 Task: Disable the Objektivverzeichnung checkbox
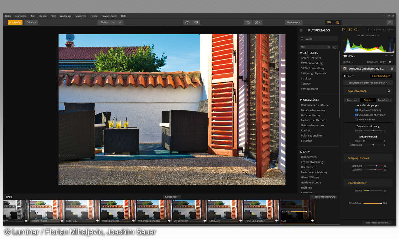[356, 110]
